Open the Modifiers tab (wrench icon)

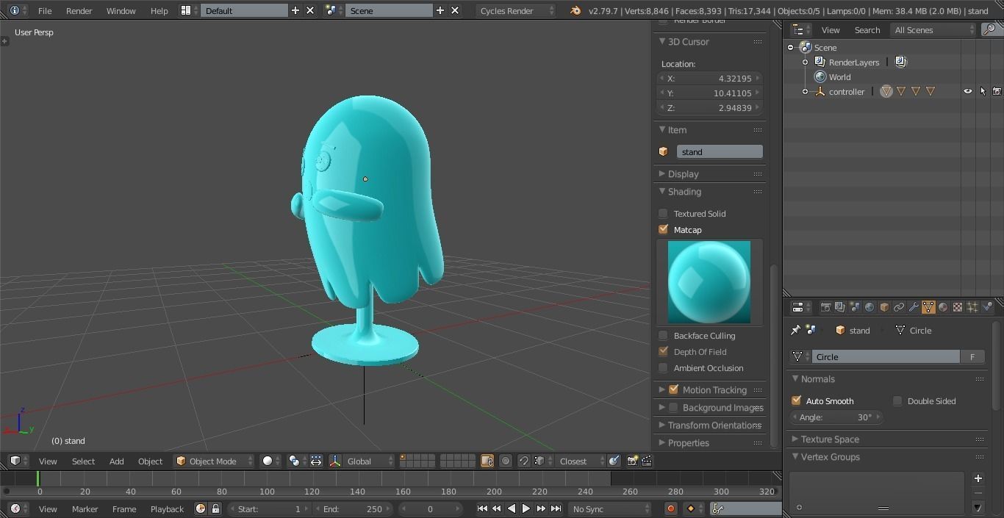click(x=914, y=307)
